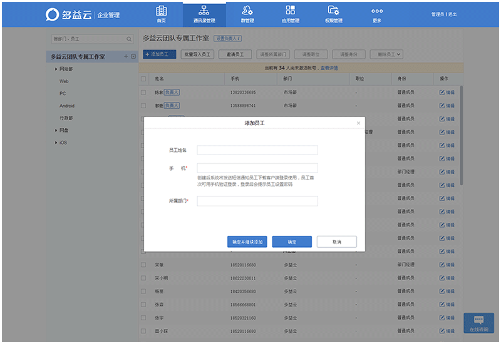The width and height of the screenshot is (501, 344).
Task: Check the 宋敏 row checkbox
Action: click(143, 265)
